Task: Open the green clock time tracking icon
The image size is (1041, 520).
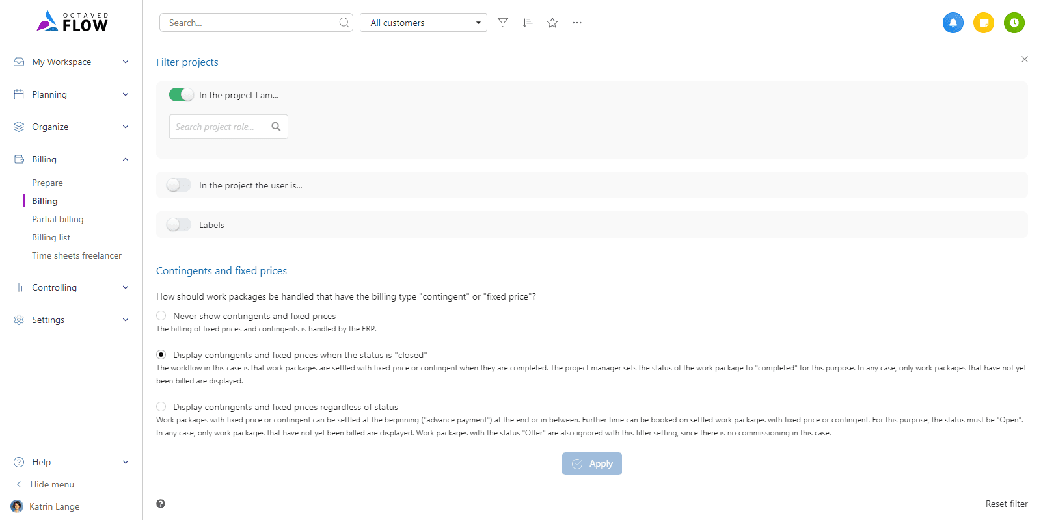Action: pyautogui.click(x=1014, y=23)
